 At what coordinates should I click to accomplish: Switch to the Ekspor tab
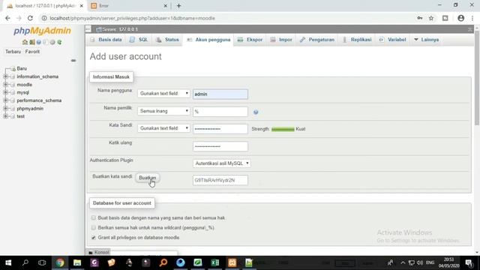click(250, 40)
